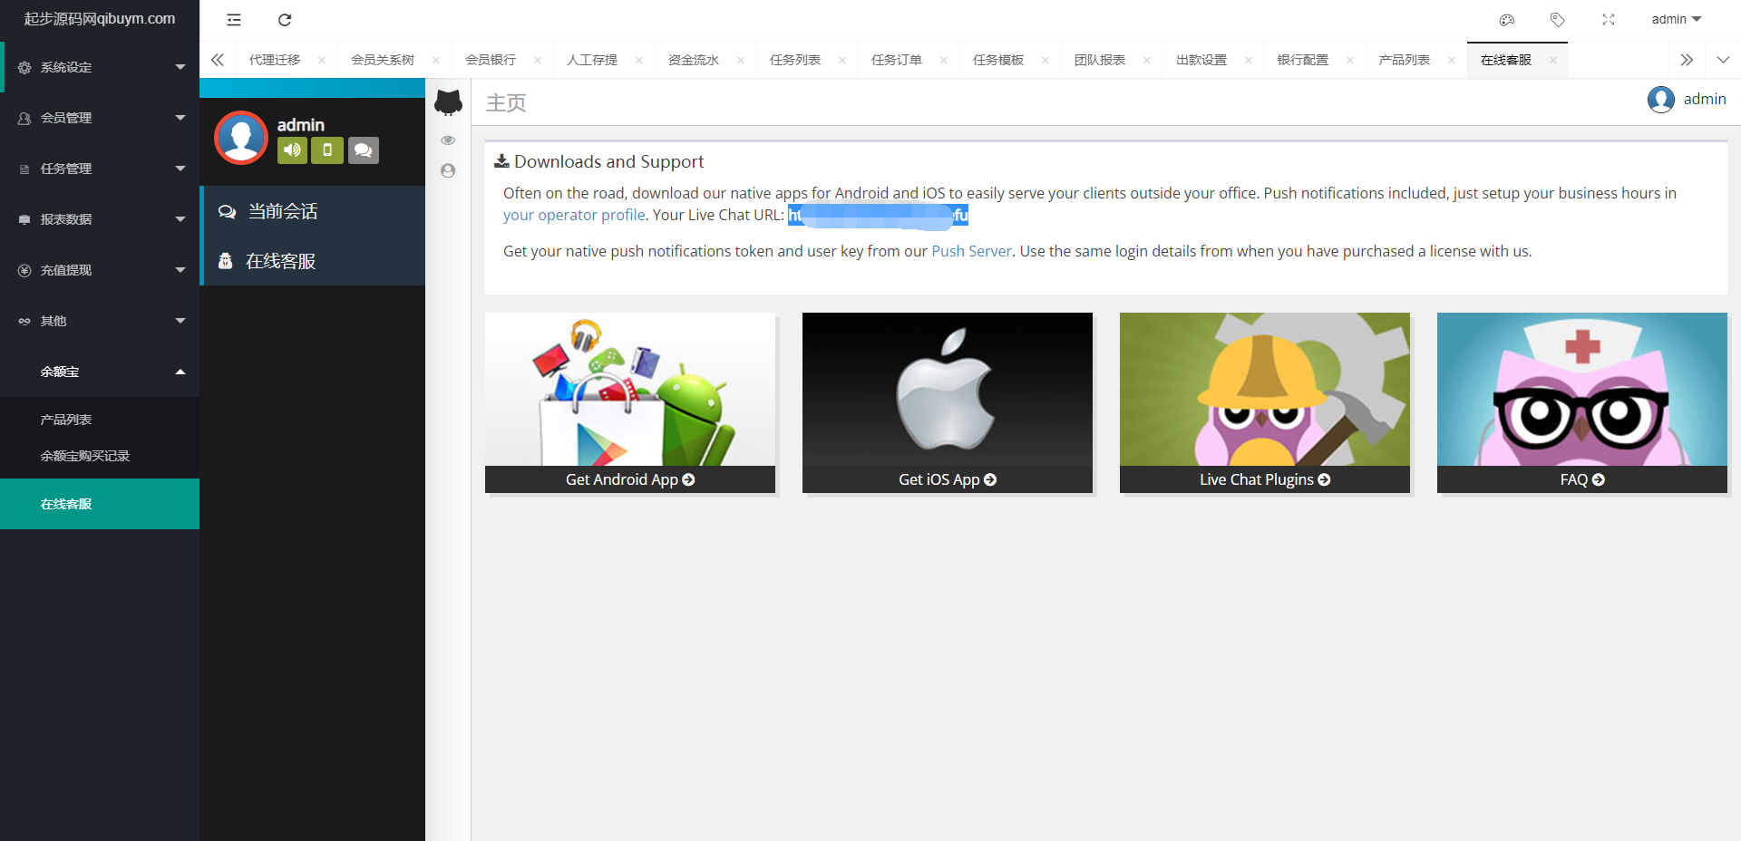This screenshot has width=1741, height=841.
Task: Open the admin dropdown in top right
Action: click(x=1676, y=19)
